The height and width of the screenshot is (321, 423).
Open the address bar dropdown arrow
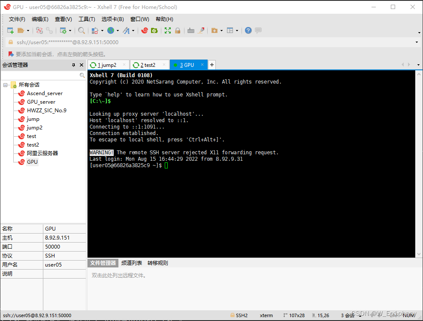pos(417,42)
